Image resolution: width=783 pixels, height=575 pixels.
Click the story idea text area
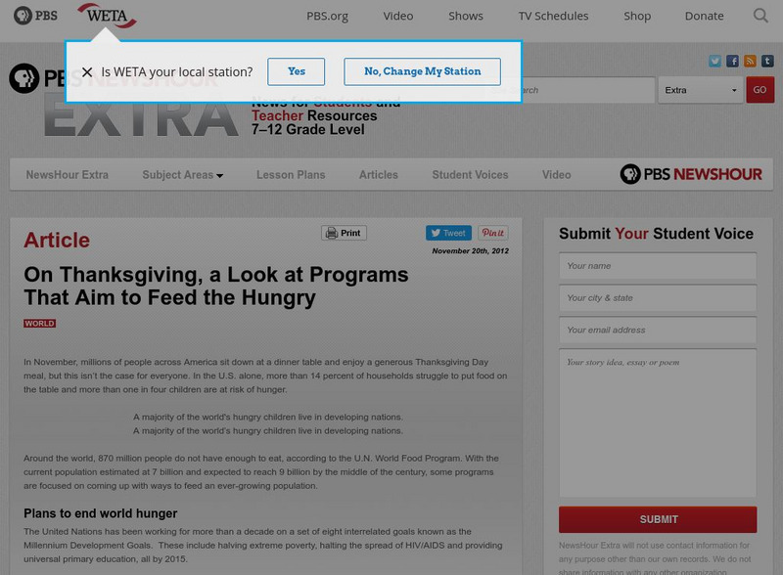click(x=658, y=423)
